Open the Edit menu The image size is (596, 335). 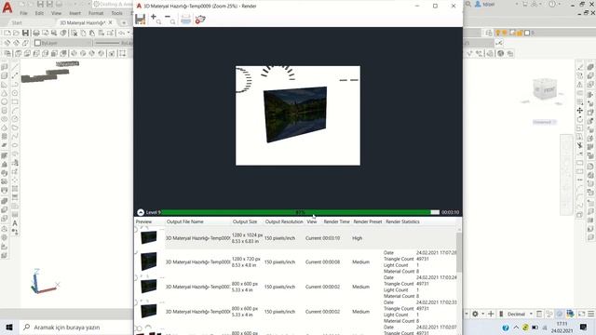(x=39, y=13)
